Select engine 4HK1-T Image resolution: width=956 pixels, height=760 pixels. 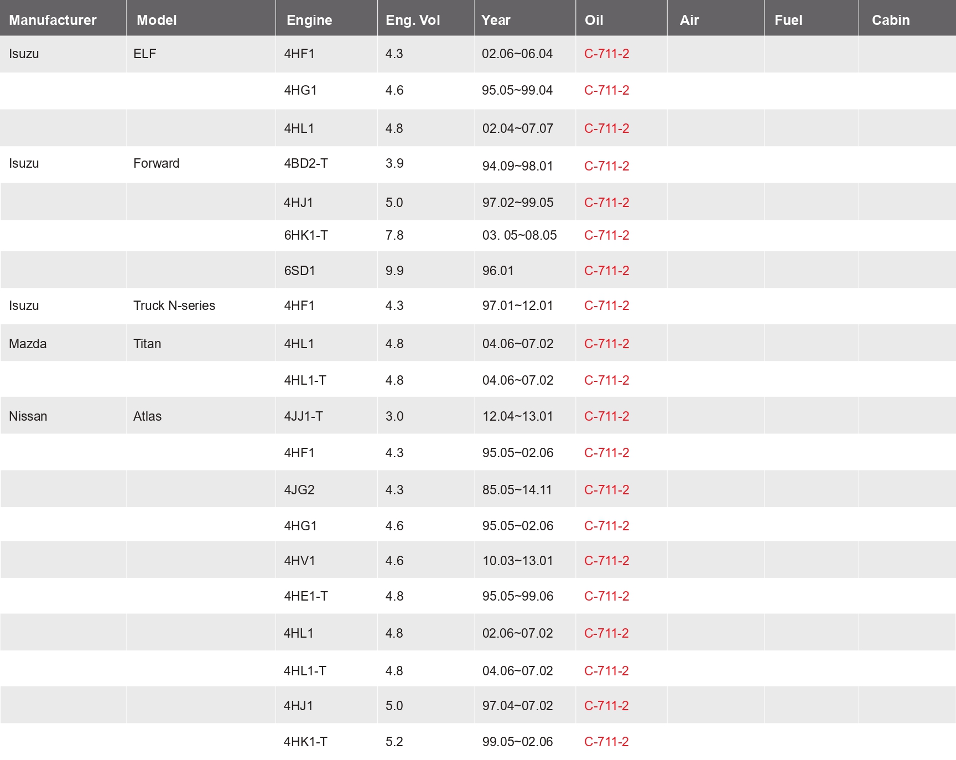(x=305, y=742)
